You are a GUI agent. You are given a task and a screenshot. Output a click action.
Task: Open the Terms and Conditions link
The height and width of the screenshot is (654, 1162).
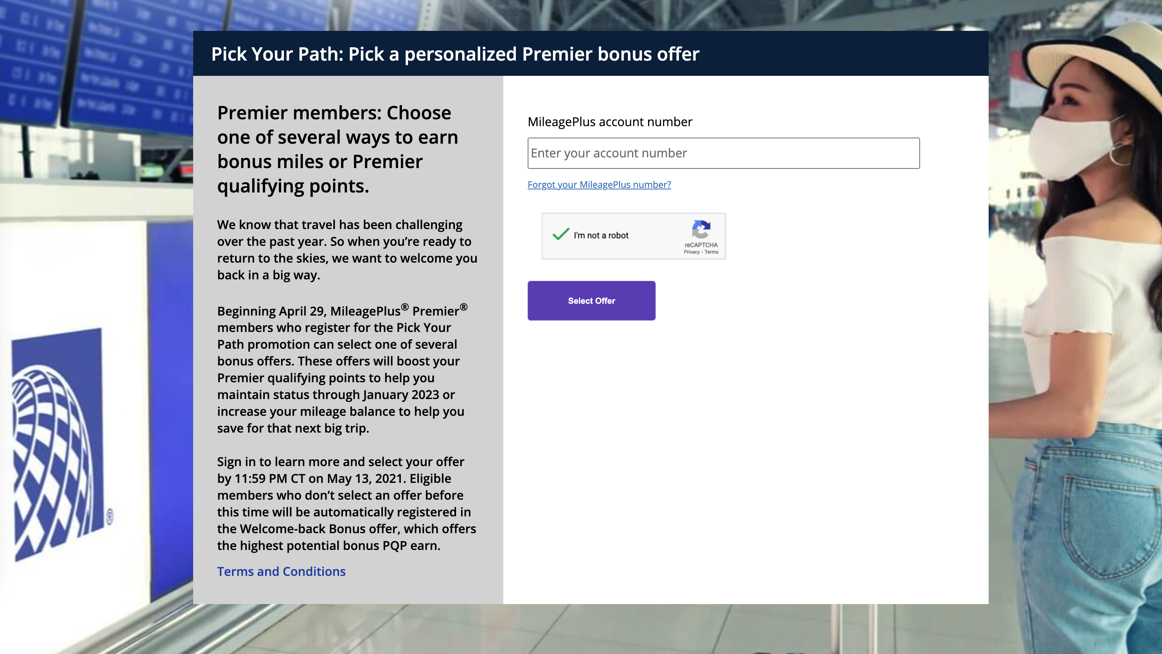click(281, 571)
